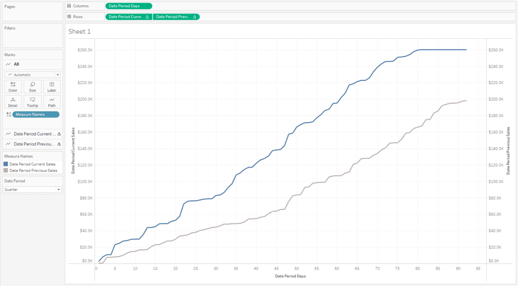Click the 95 tick label on the x-axis
Screen dimensions: 518x286
click(x=478, y=268)
